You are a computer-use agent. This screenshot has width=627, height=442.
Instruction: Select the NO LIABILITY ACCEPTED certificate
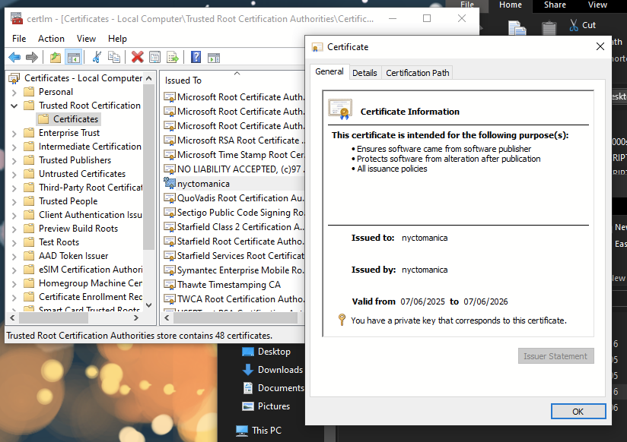[234, 169]
